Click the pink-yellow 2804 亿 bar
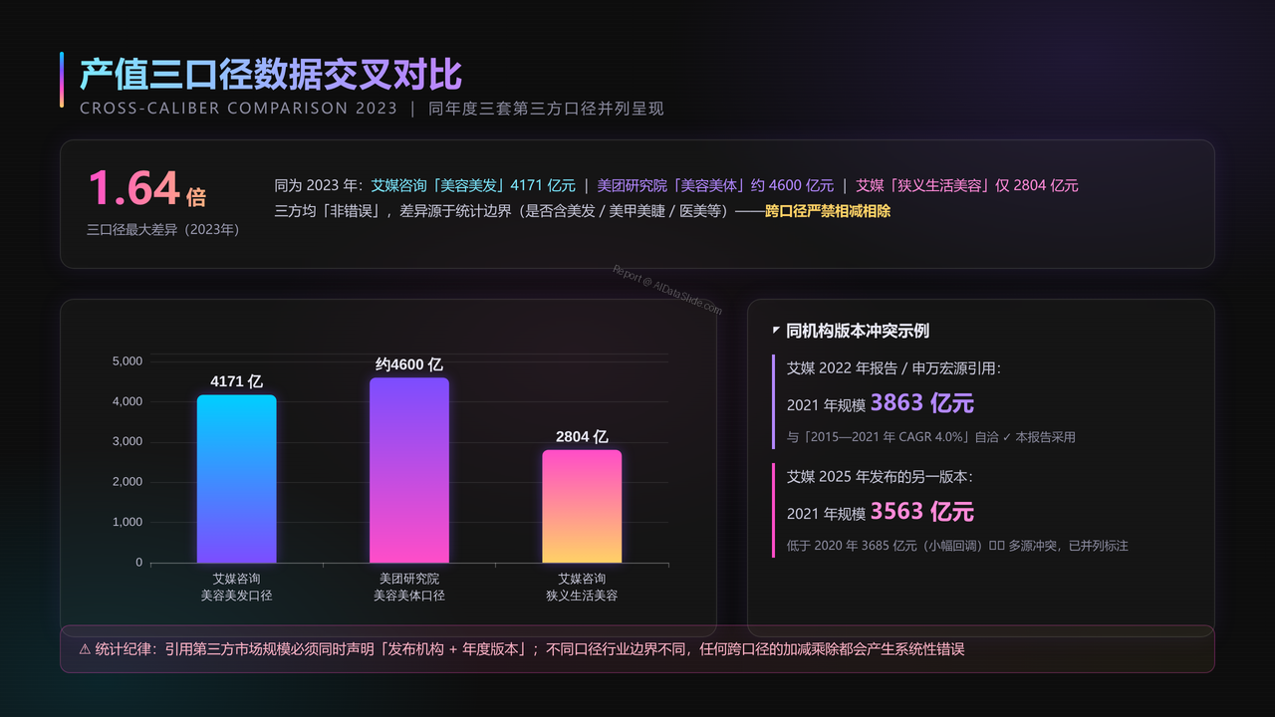Screen dimensions: 1275x717 pyautogui.click(x=582, y=506)
